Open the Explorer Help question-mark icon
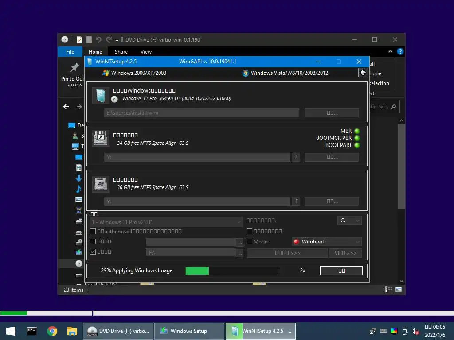454x340 pixels. 400,51
